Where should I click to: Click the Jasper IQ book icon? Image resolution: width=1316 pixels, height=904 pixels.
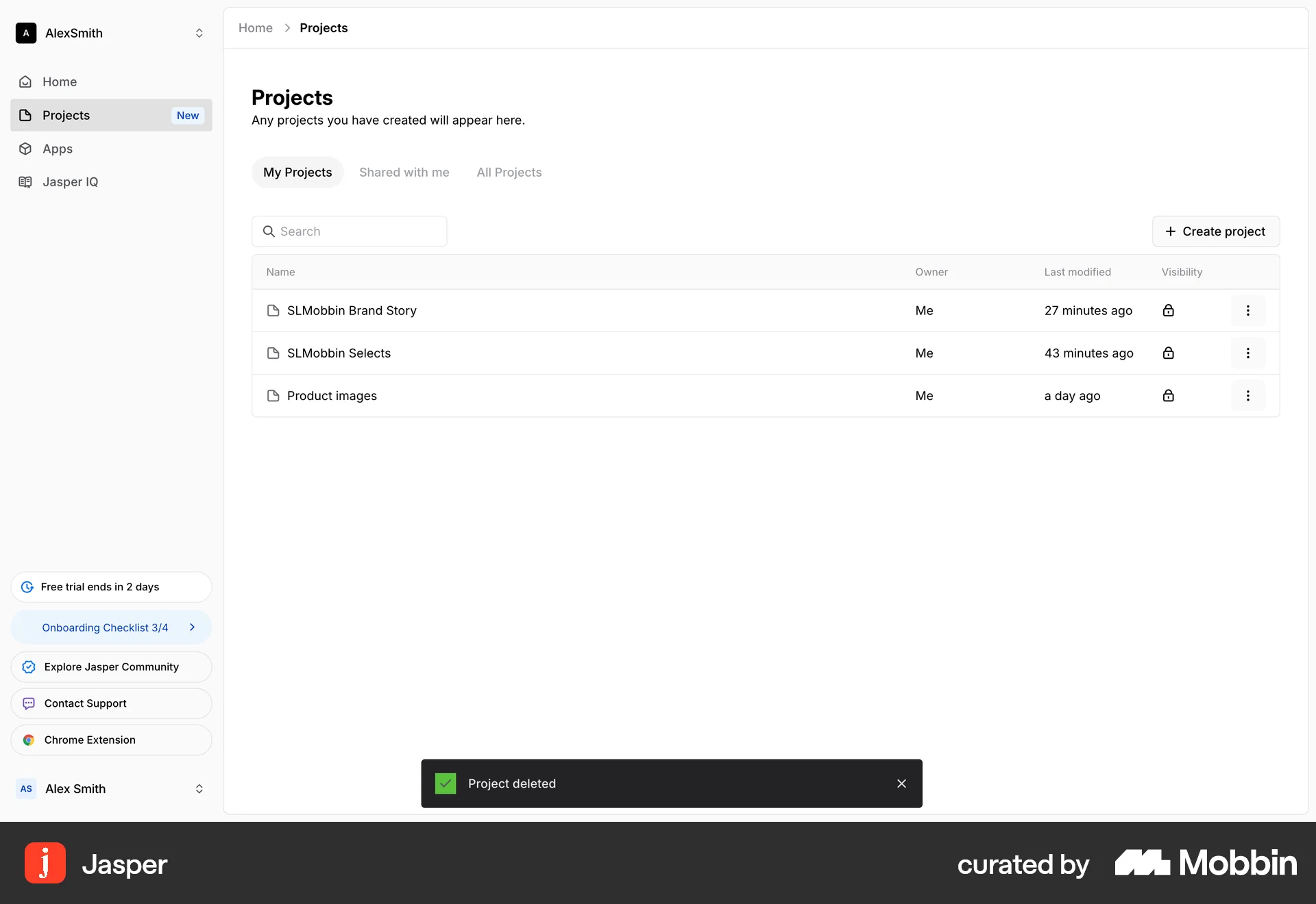pyautogui.click(x=25, y=181)
